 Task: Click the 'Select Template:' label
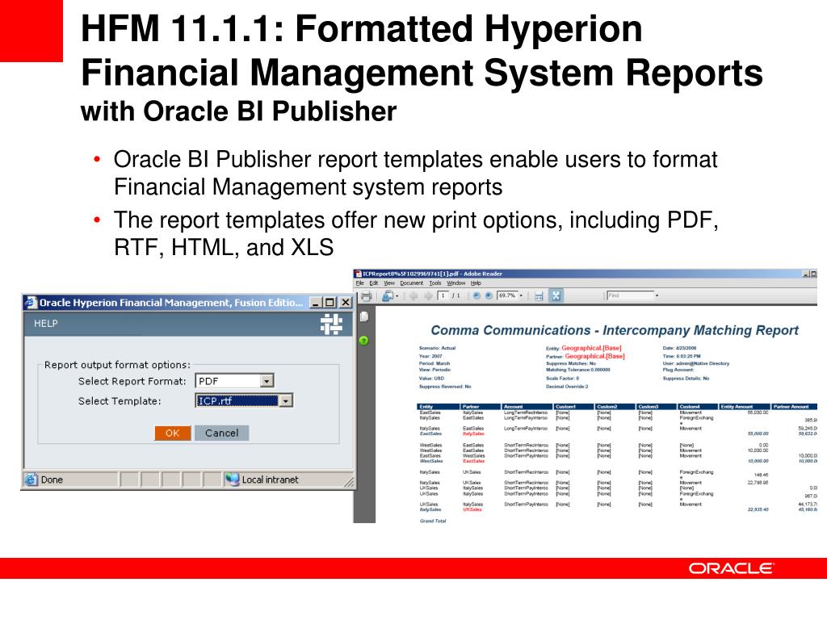tap(120, 401)
